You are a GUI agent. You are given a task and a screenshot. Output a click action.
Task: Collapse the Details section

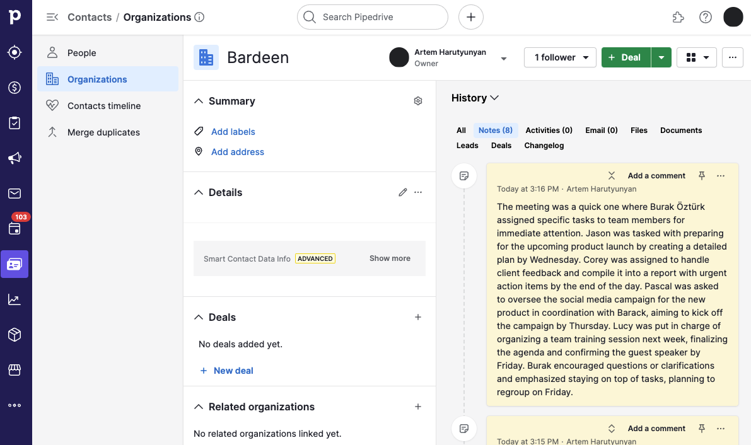point(198,192)
